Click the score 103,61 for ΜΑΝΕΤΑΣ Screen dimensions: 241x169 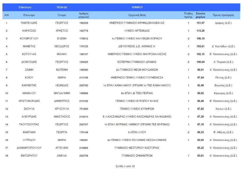(200, 46)
